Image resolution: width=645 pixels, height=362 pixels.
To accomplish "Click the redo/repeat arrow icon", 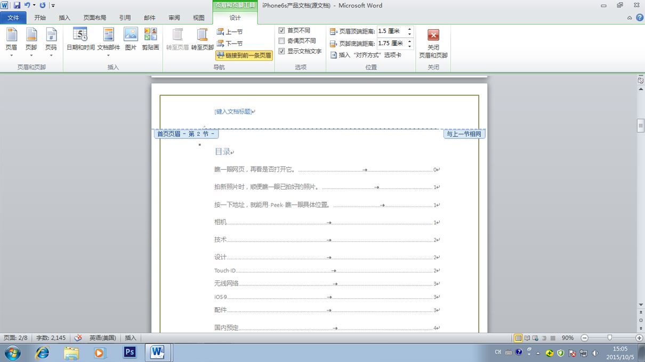I will [43, 5].
